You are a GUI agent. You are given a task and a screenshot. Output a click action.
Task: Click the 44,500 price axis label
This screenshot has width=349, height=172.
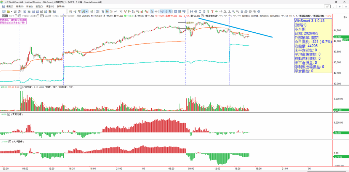[336, 31]
